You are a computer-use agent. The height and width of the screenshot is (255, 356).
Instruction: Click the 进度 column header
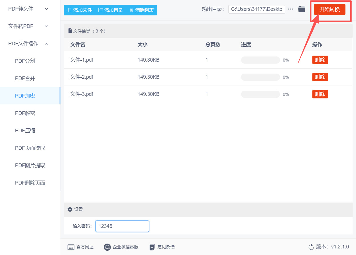246,44
